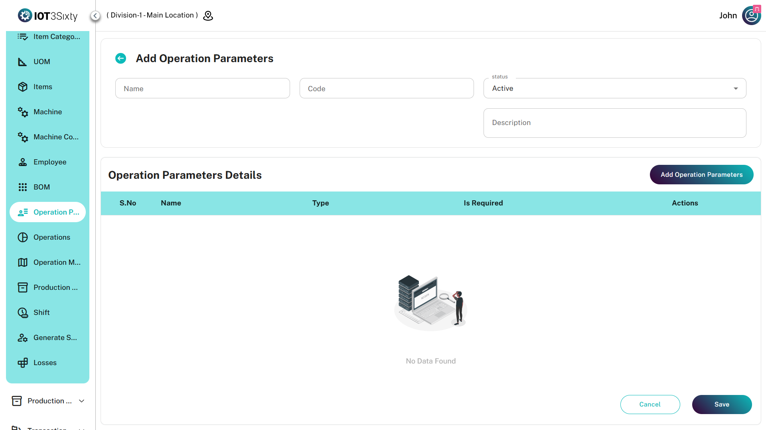Click the status dropdown arrow
The image size is (766, 430).
pyautogui.click(x=736, y=88)
